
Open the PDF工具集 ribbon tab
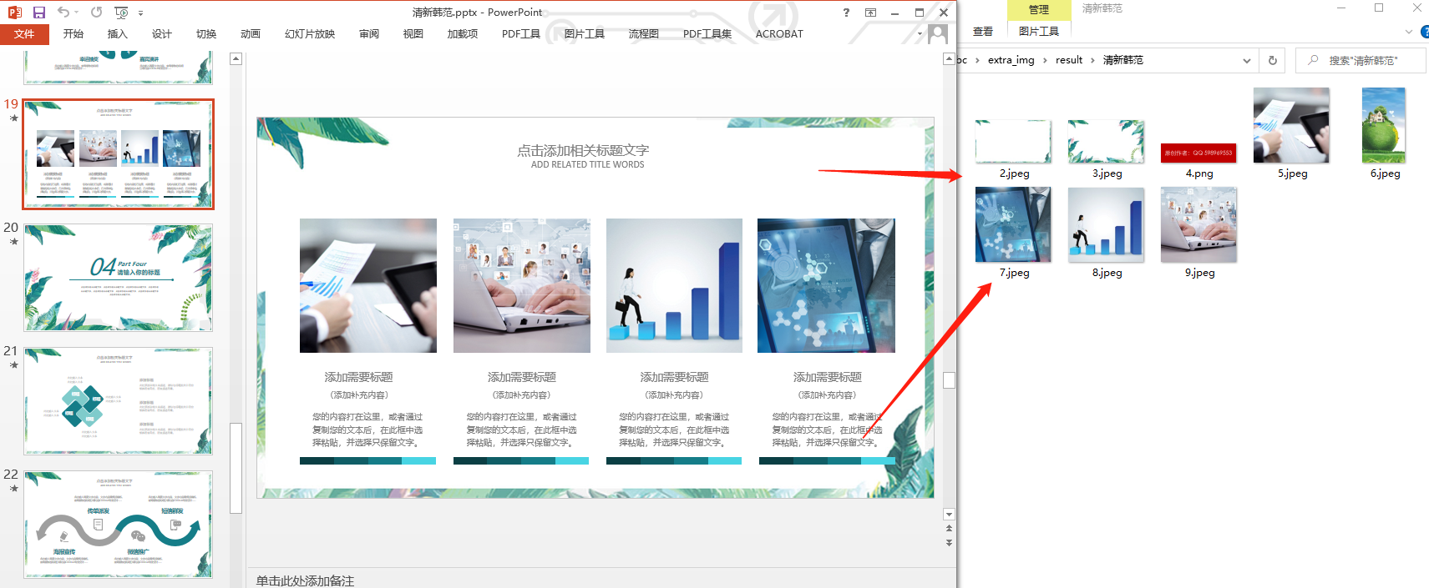(x=707, y=34)
